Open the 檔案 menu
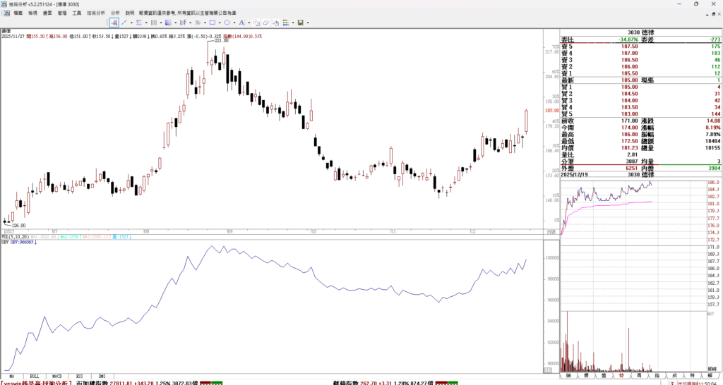Screen dimensions: 723x385 18,13
